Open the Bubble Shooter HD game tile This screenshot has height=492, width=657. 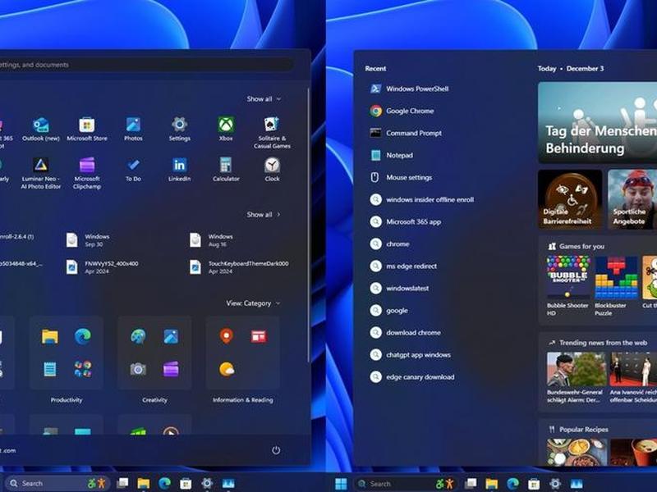568,285
